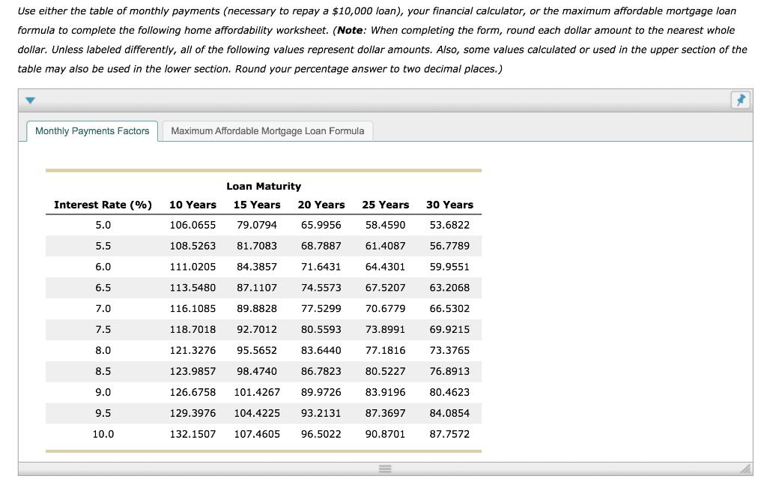The height and width of the screenshot is (485, 767).
Task: Open Maximum Affordable Mortgage Loan Formula tab
Action: (267, 131)
